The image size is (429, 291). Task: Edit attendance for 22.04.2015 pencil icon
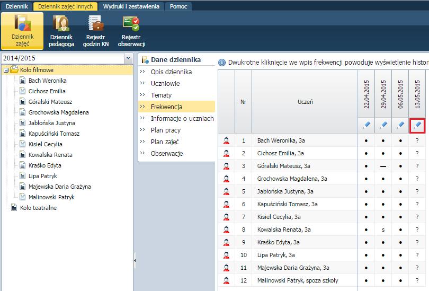click(367, 126)
